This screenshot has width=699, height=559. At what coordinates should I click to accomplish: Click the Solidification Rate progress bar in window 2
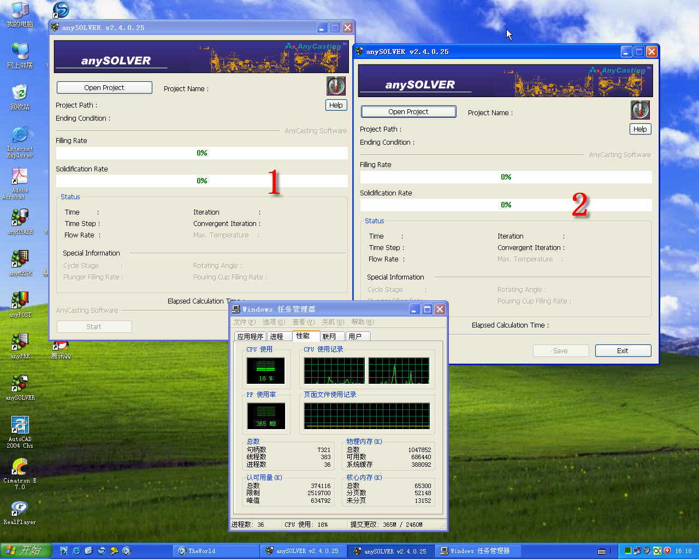(506, 205)
